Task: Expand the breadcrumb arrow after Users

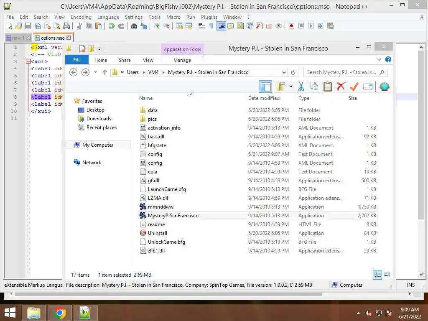Action: click(144, 72)
